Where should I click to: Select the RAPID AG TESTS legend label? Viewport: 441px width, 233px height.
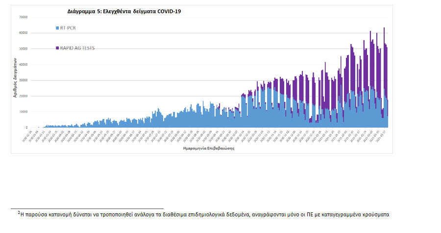[77, 48]
